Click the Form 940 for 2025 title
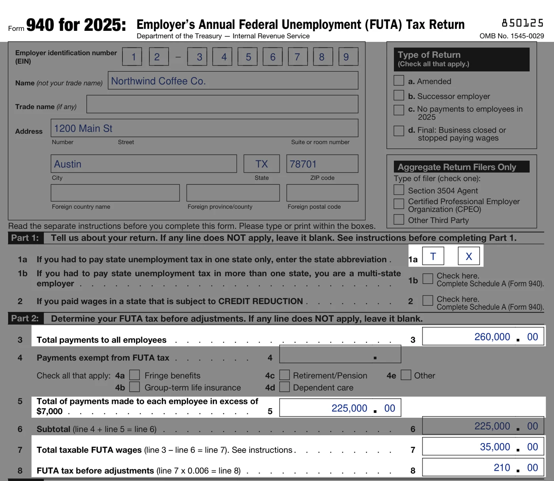 [x=67, y=25]
